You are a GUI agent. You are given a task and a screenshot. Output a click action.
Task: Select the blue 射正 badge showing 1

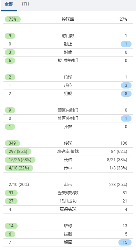(126, 44)
